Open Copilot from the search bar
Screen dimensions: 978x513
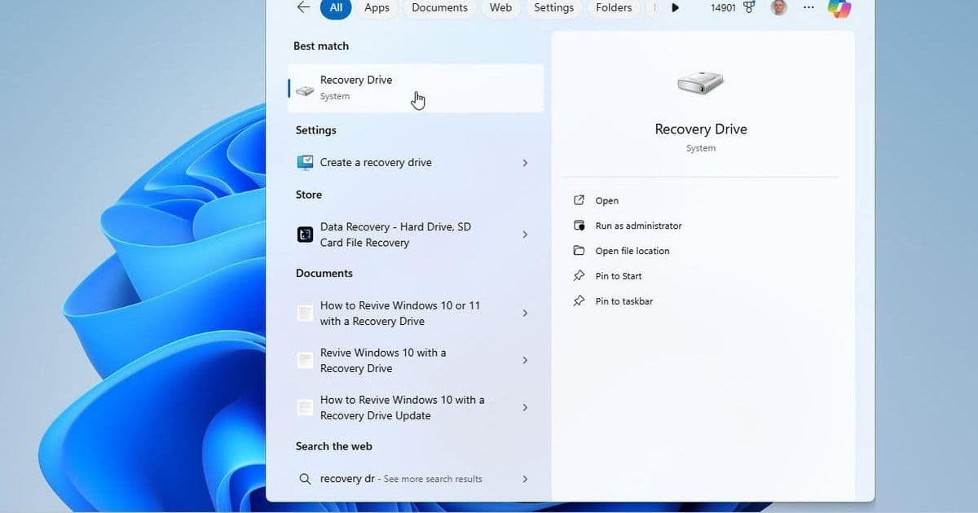click(x=839, y=8)
